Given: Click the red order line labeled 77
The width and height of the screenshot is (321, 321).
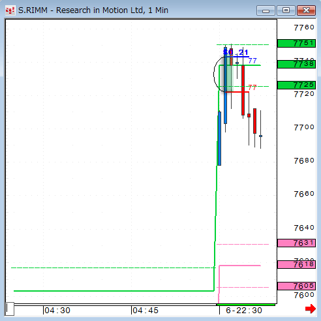Looking at the screenshot, I should click(237, 92).
